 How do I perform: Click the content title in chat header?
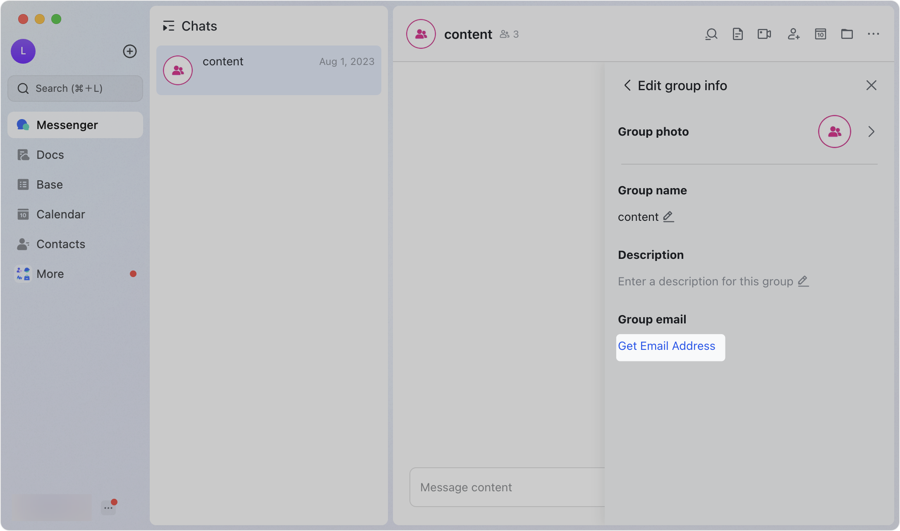(x=468, y=34)
